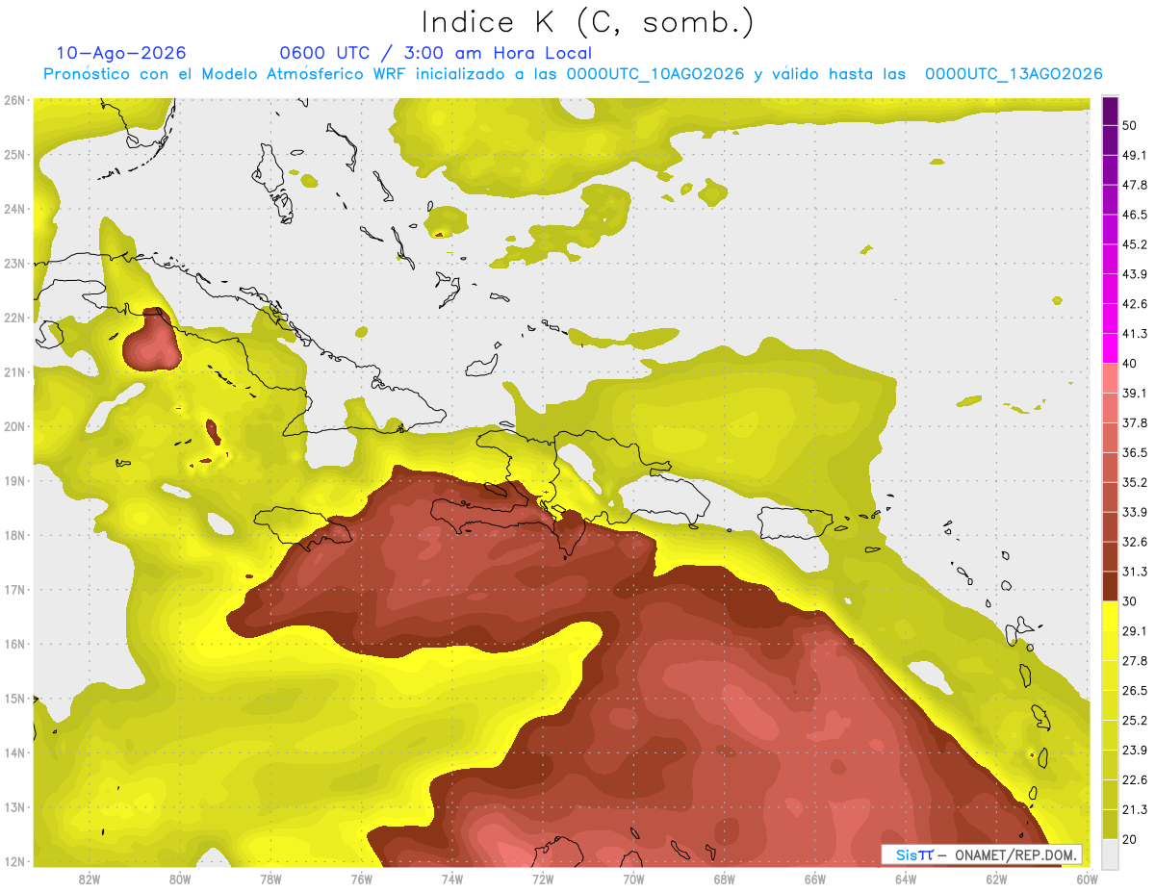Select the legend value "43.9"

tap(1136, 274)
